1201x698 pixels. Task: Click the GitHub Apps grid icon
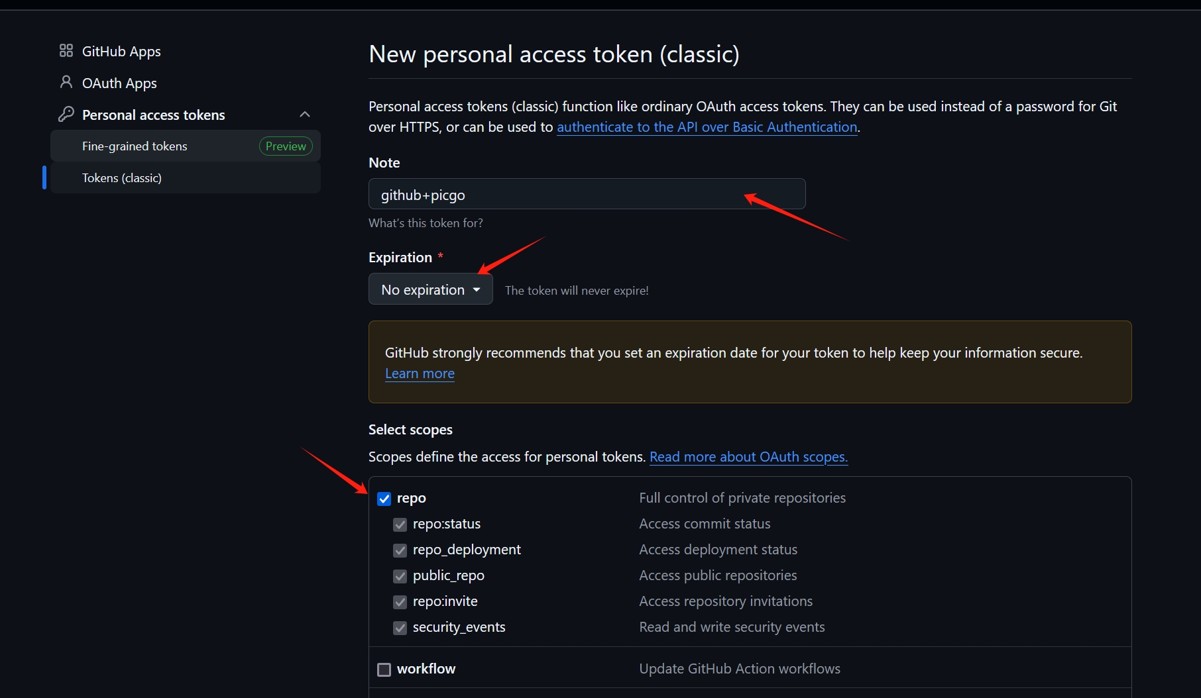(66, 51)
